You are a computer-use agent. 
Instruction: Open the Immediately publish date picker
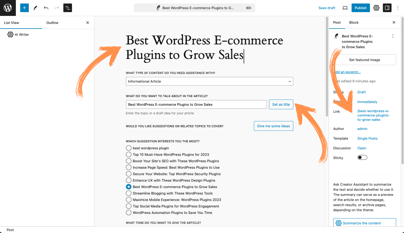pyautogui.click(x=367, y=102)
